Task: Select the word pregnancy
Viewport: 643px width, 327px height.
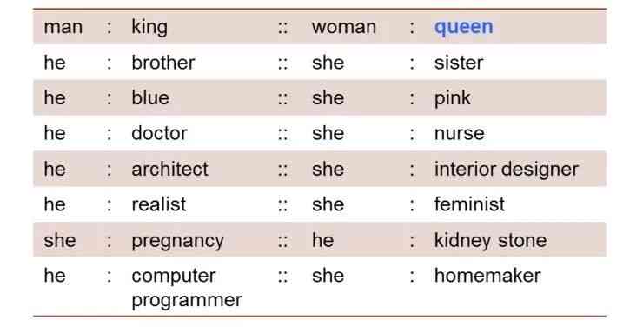Action: click(x=177, y=241)
